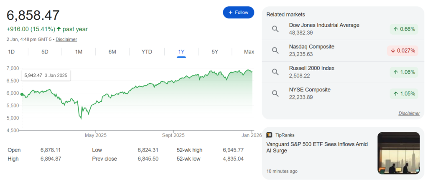Open Disclaimer link under the price
The image size is (428, 187).
click(x=66, y=39)
